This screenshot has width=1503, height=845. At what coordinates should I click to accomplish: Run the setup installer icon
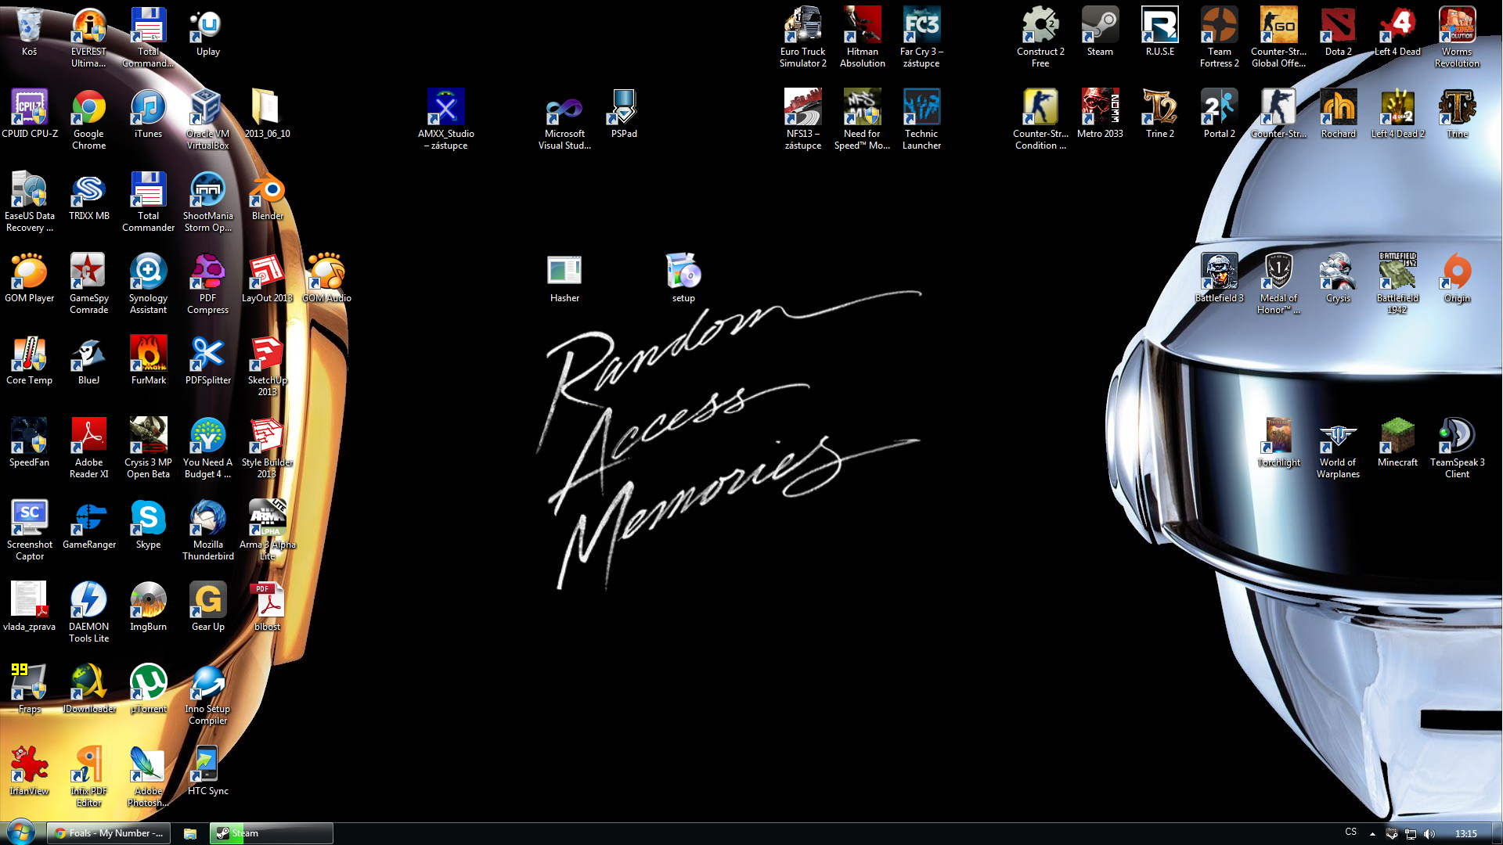[683, 279]
